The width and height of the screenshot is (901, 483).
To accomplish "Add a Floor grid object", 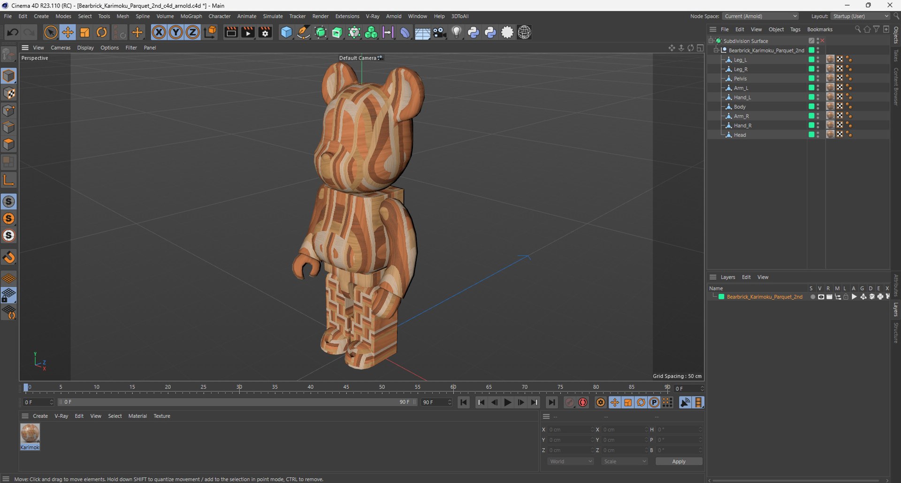I will pyautogui.click(x=422, y=32).
